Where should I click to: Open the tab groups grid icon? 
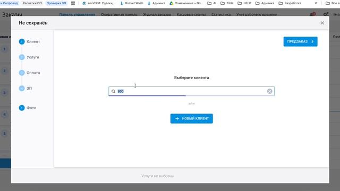73,3
